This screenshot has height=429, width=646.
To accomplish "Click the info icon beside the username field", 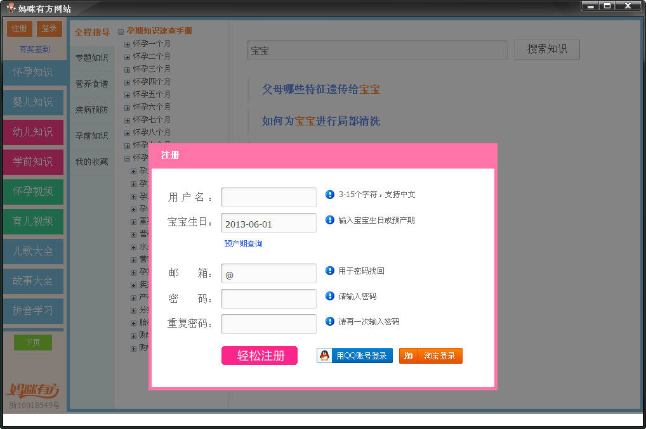I will pyautogui.click(x=330, y=195).
